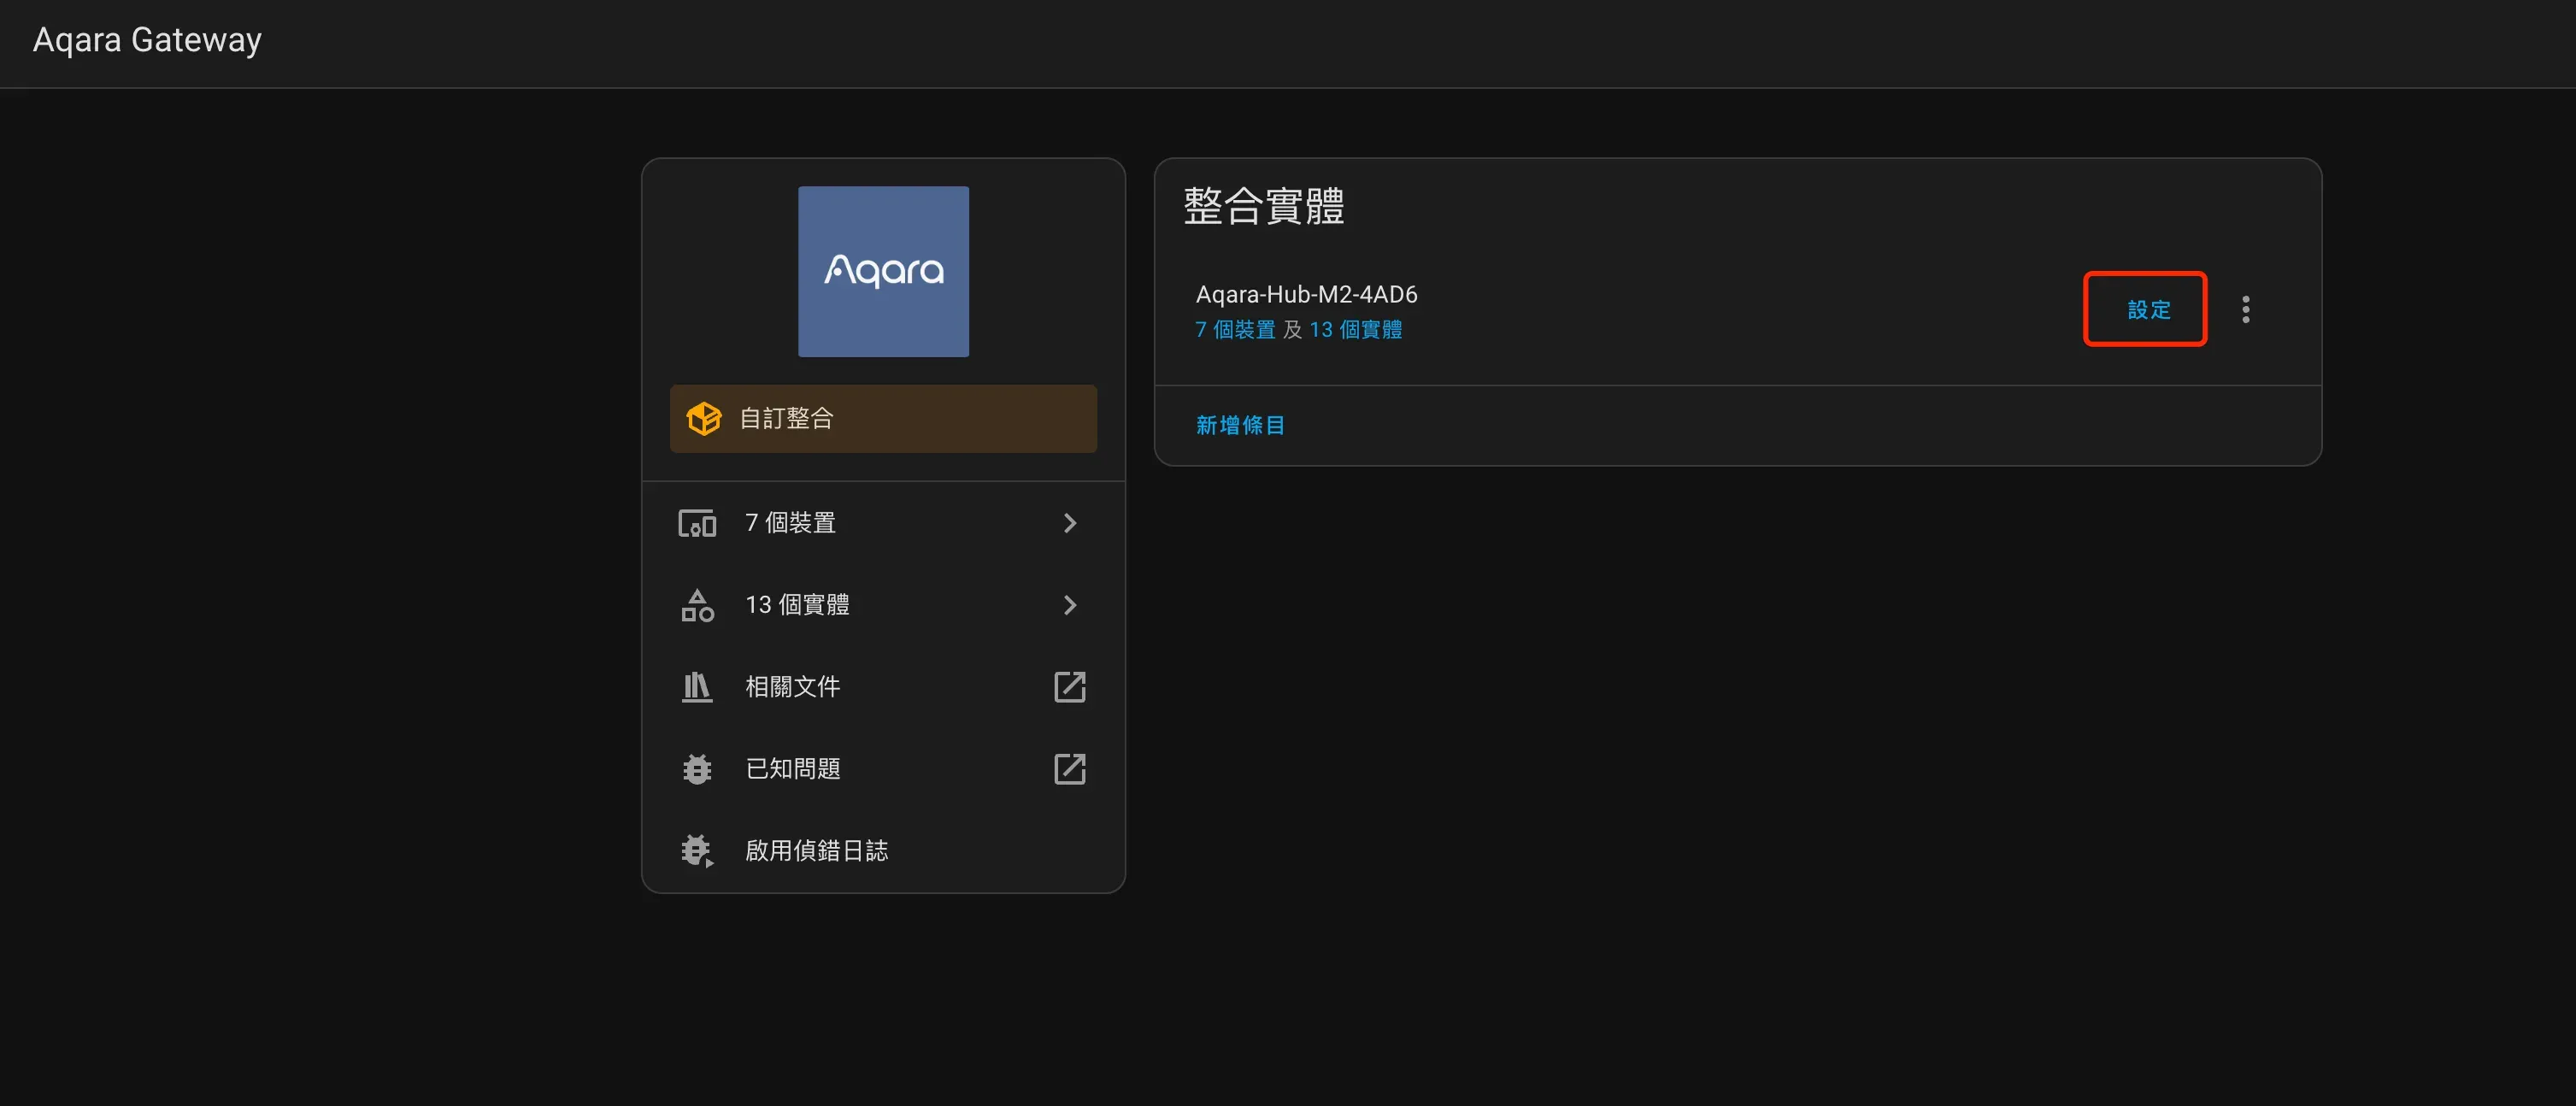Viewport: 2576px width, 1106px height.
Task: Click the devices icon beside 7 個裝置
Action: tap(697, 523)
